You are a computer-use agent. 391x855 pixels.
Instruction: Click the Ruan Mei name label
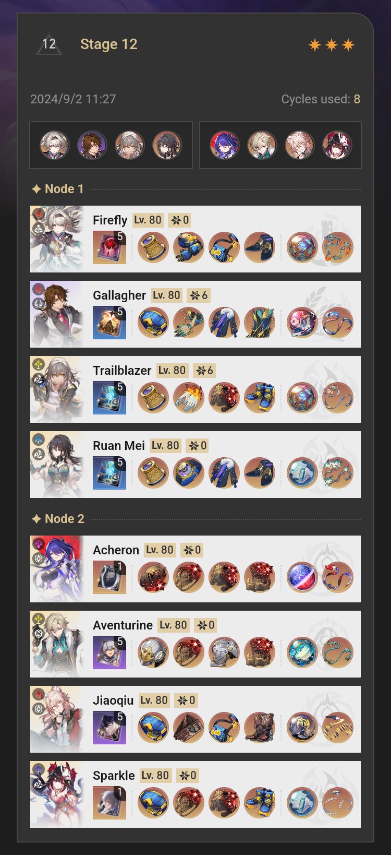(x=119, y=446)
